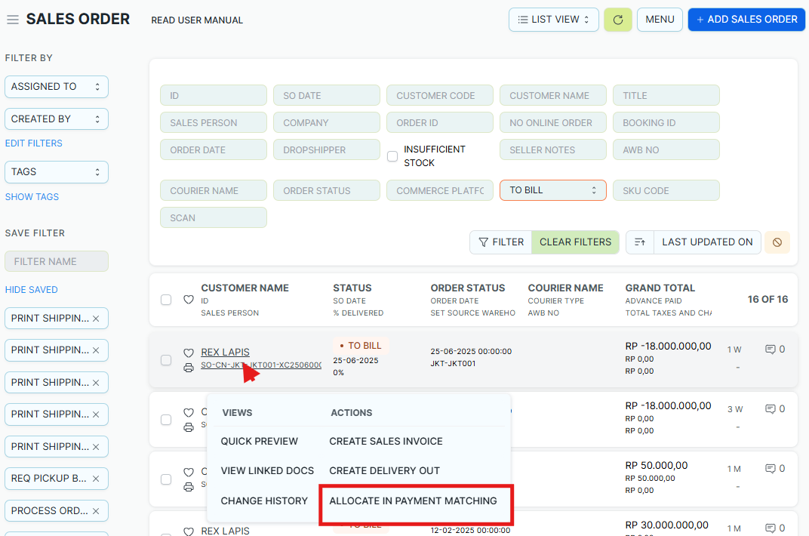This screenshot has width=809, height=536.
Task: Click printer icon on first REX LAPIS row
Action: 189,368
